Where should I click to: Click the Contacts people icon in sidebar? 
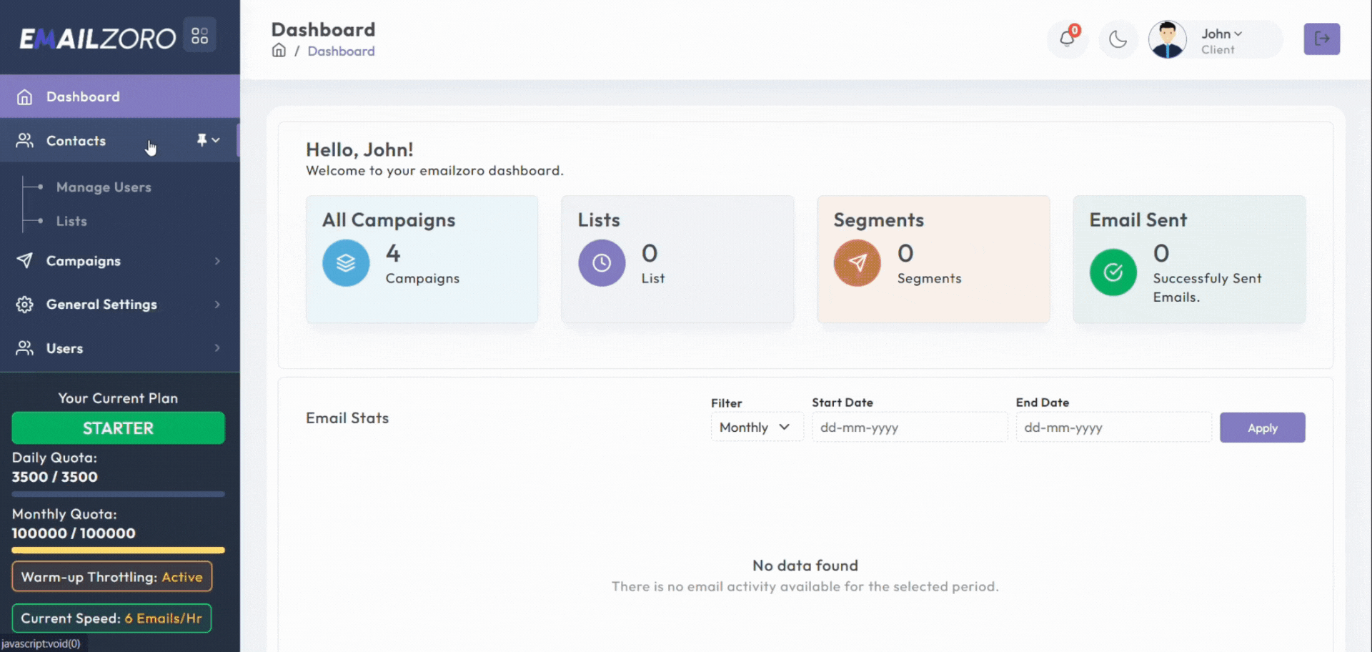point(25,140)
